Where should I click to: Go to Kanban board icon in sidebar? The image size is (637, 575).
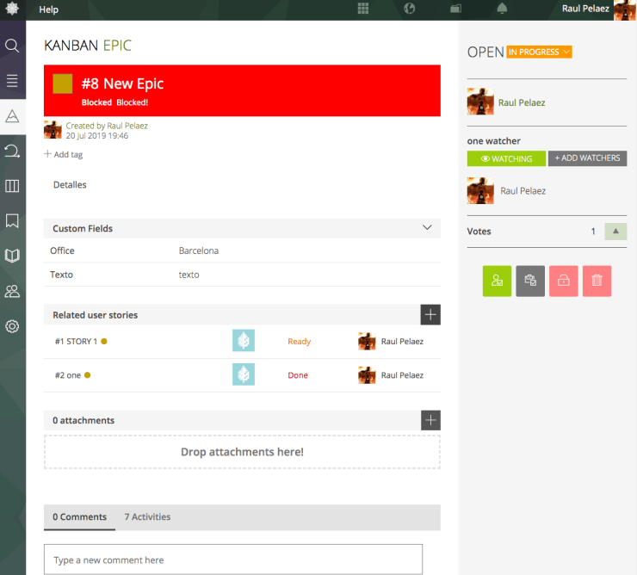coord(12,186)
